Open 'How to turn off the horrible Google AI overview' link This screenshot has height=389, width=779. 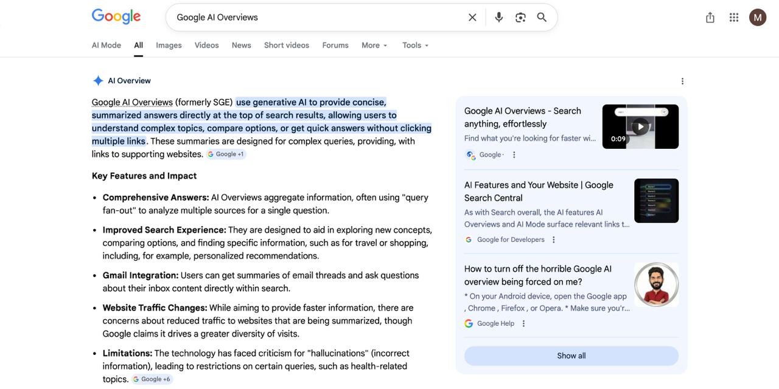coord(538,275)
